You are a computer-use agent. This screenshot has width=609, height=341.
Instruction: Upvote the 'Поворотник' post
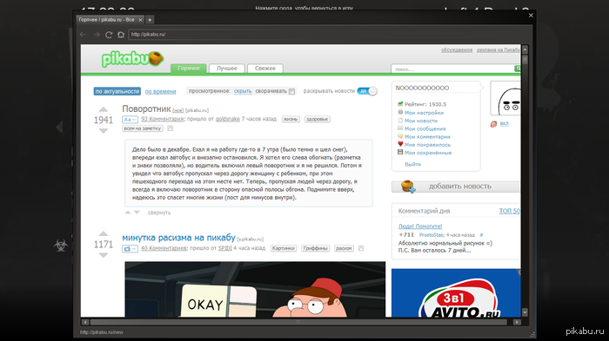(104, 109)
